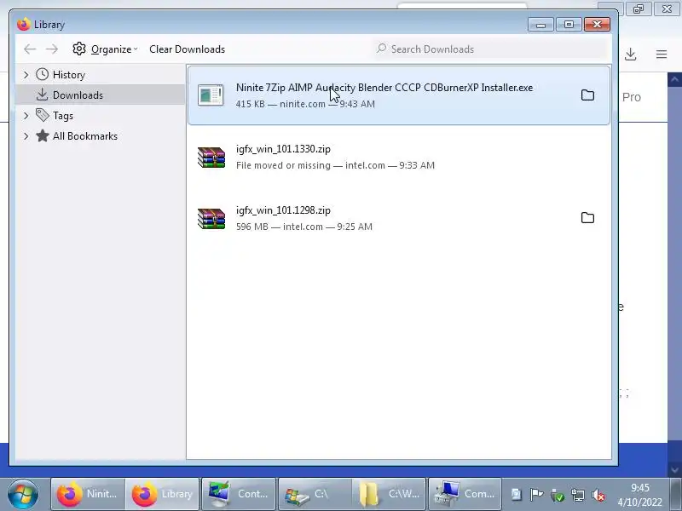
Task: Maximize the Library window
Action: 569,25
